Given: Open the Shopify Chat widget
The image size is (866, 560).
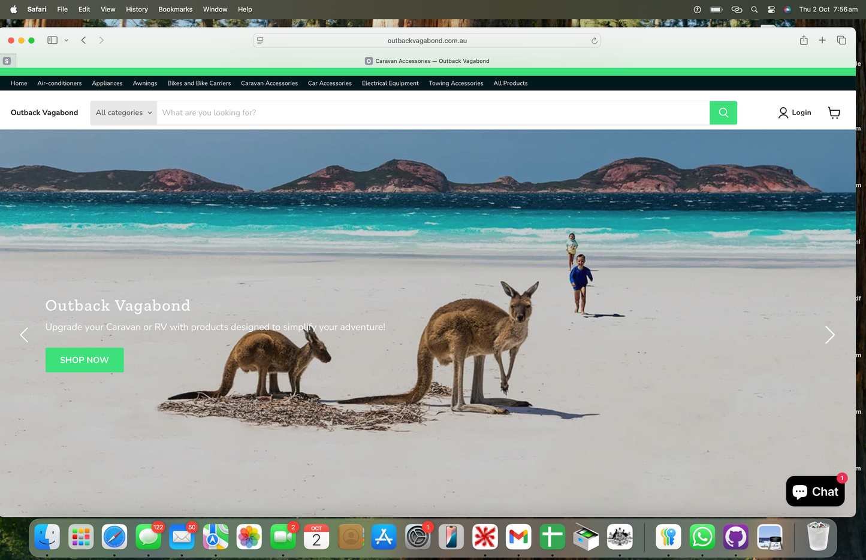Looking at the screenshot, I should point(815,491).
